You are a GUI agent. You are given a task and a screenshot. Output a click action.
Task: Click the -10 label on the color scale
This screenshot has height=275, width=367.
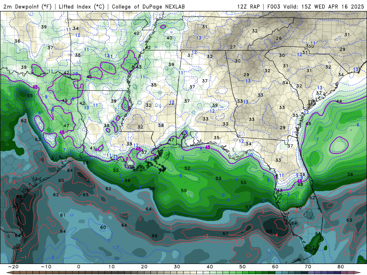(46, 267)
